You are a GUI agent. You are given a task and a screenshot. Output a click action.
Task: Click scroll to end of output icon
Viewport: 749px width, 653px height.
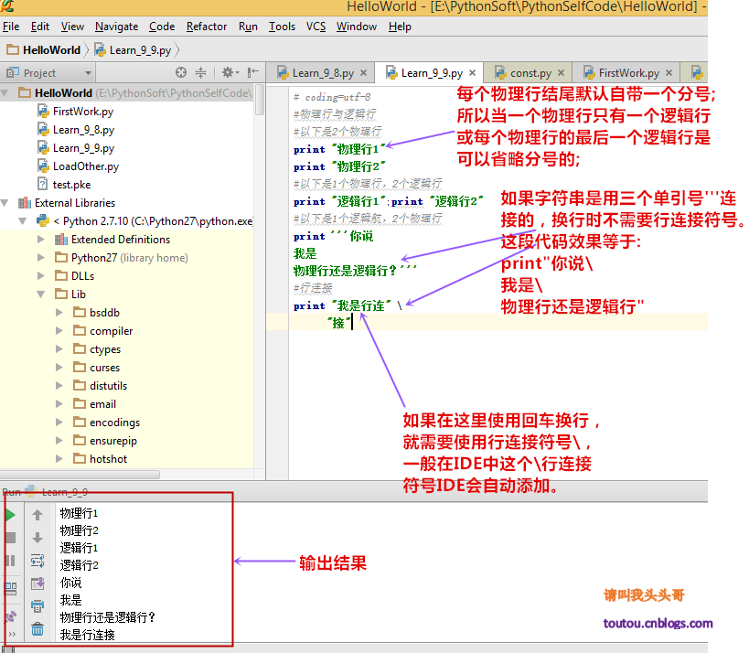coord(37,583)
